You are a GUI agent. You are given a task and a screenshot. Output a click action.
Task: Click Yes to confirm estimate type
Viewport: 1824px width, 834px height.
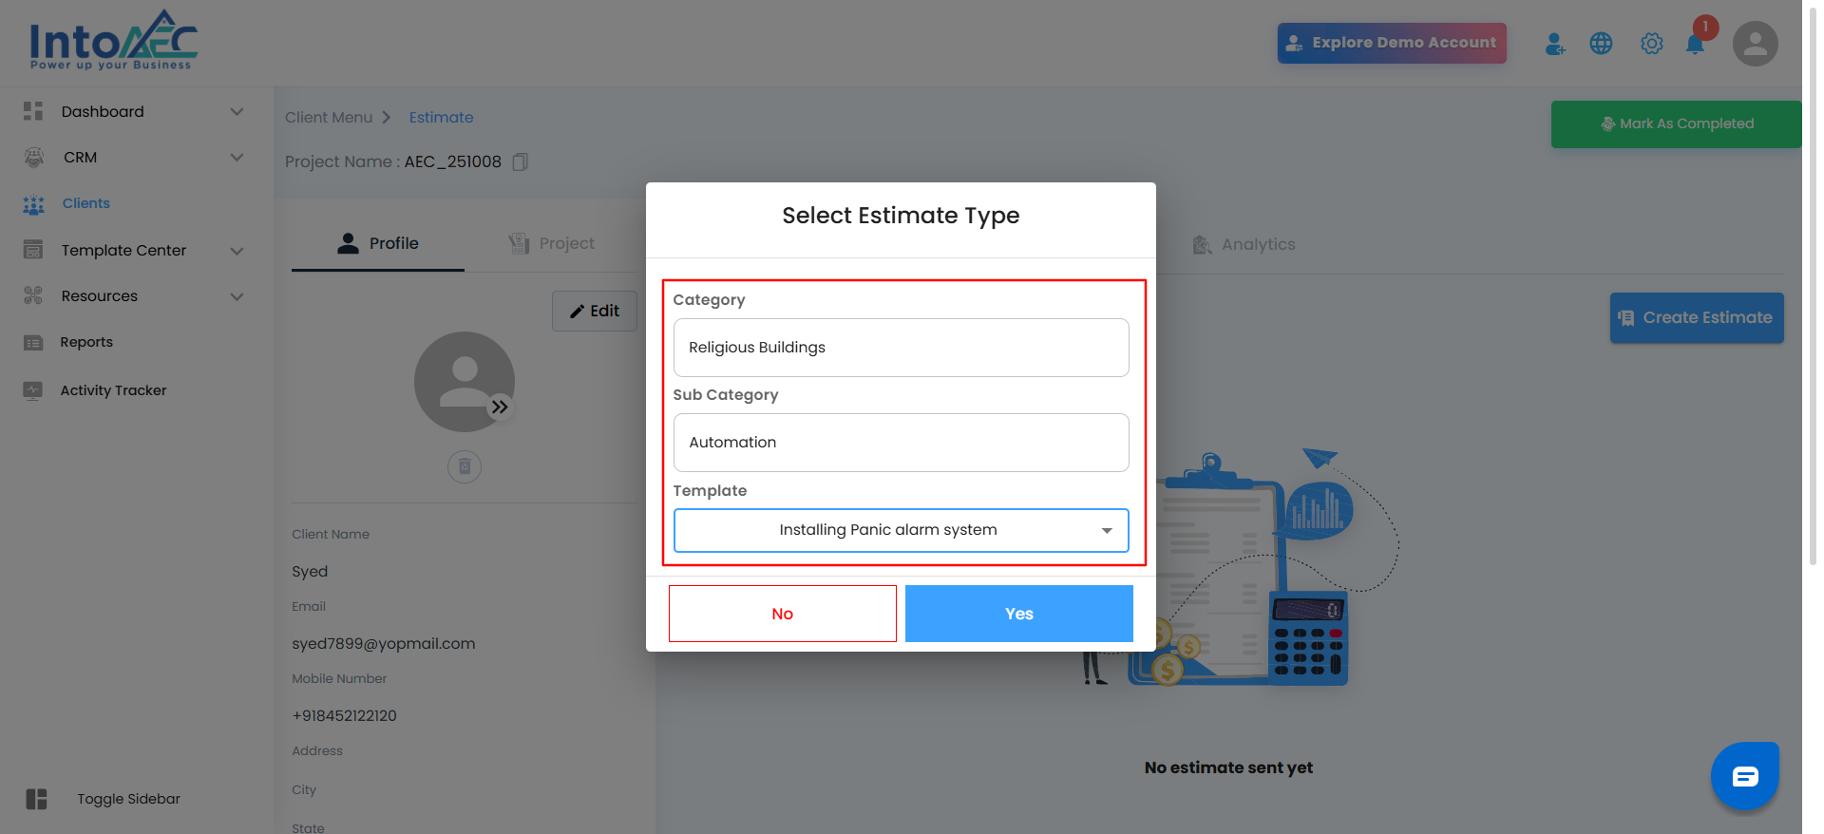click(1018, 614)
